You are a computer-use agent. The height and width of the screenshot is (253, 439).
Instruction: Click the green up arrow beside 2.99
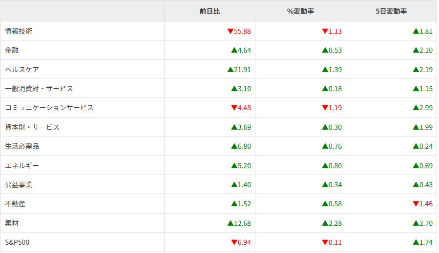(x=416, y=108)
